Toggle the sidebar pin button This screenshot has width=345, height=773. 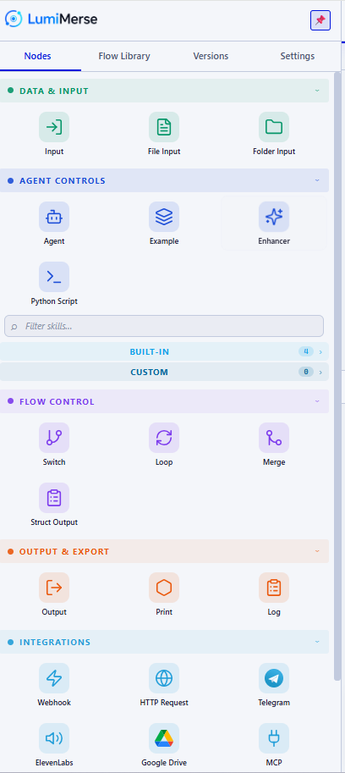point(320,20)
